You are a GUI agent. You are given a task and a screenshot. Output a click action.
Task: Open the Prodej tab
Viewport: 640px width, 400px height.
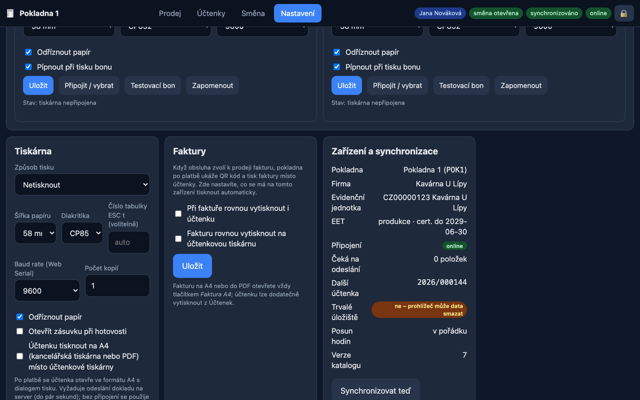pyautogui.click(x=170, y=13)
